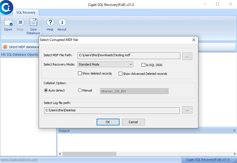This screenshot has height=163, width=237.
Task: Open the Albanian_100_BIN collation dropdown
Action: point(134,91)
